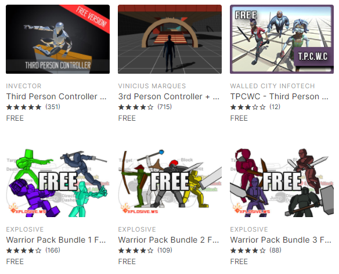Open the Invector Third Person Controller thumbnail
The height and width of the screenshot is (274, 339).
click(x=57, y=39)
